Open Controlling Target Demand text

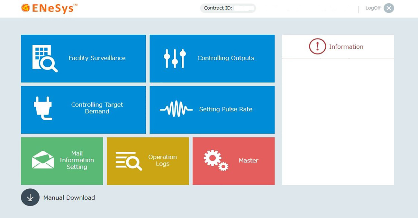point(97,108)
